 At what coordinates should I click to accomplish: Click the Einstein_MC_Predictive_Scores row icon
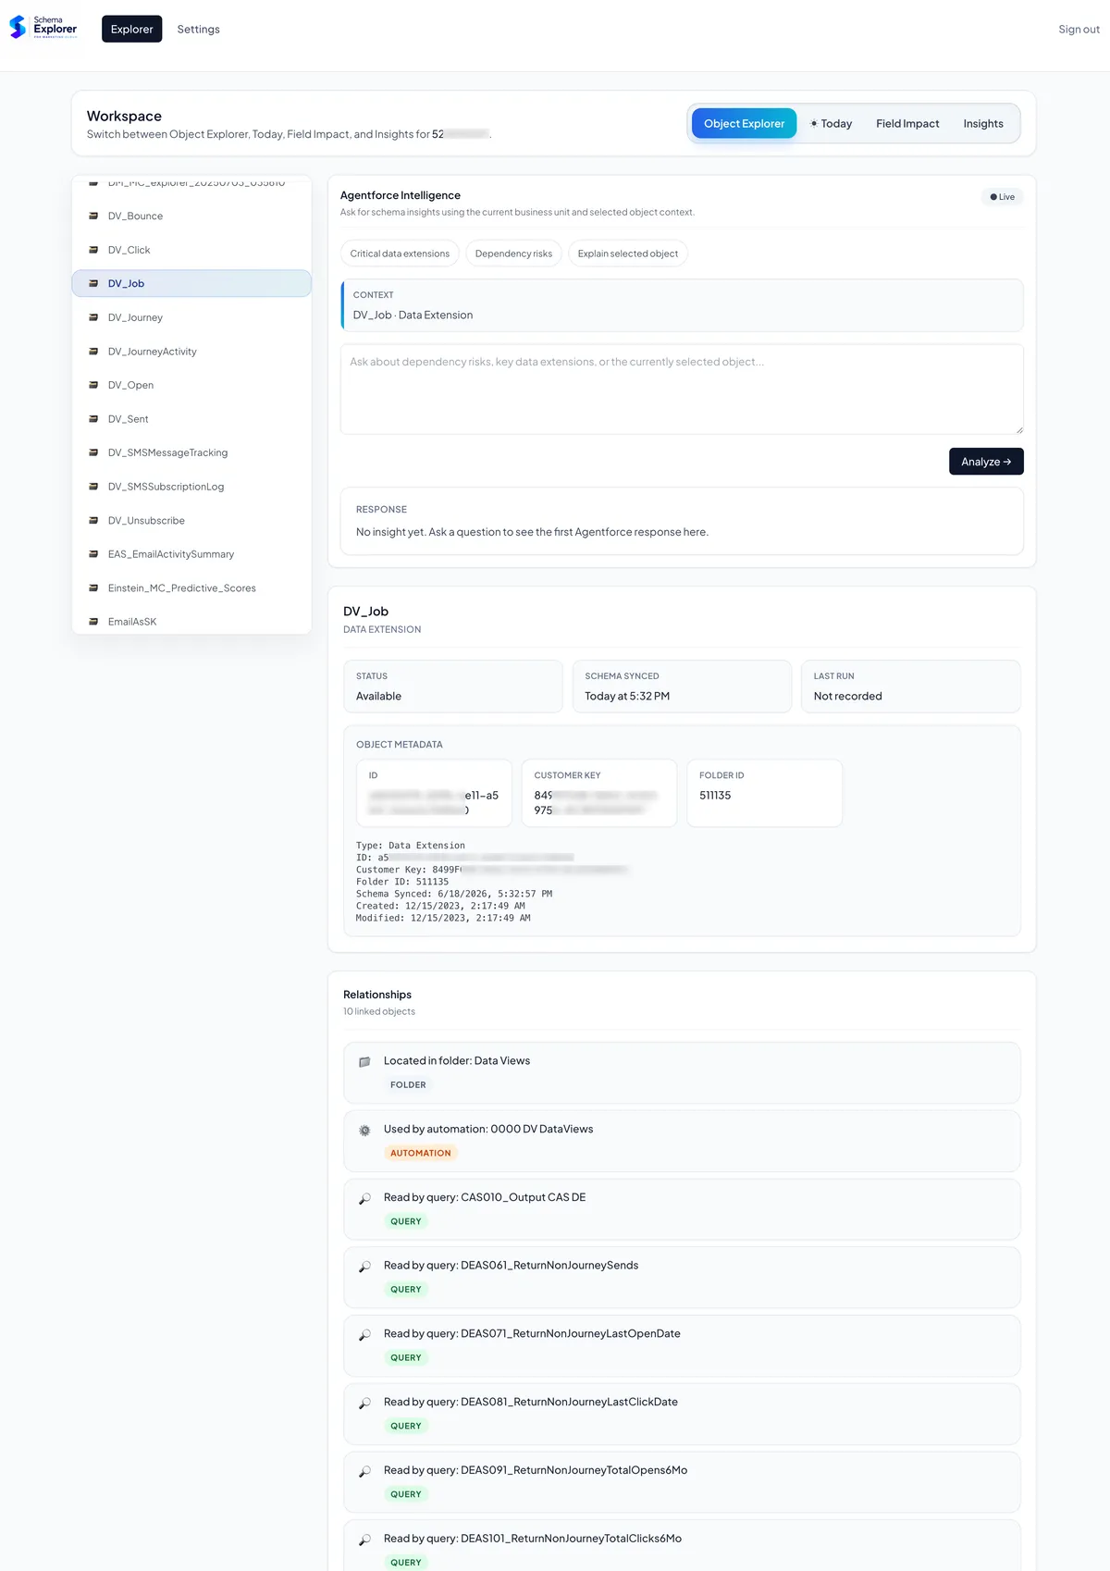click(x=93, y=588)
